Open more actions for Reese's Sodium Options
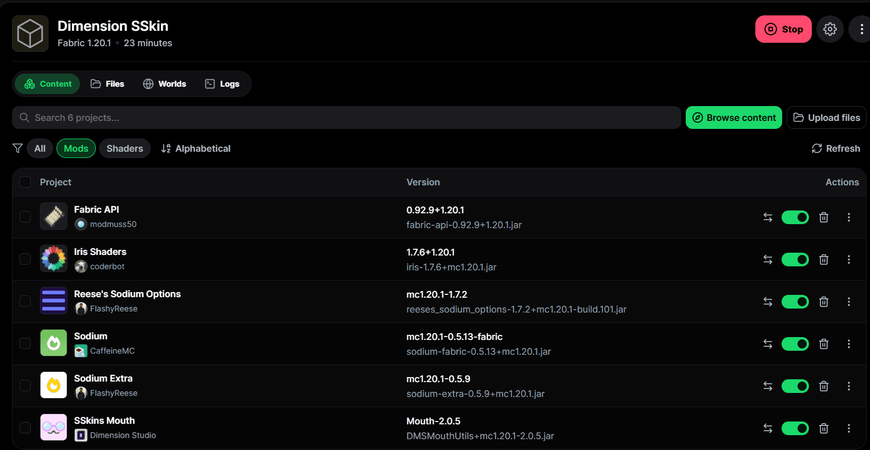Screen dimensions: 870x450 849,302
